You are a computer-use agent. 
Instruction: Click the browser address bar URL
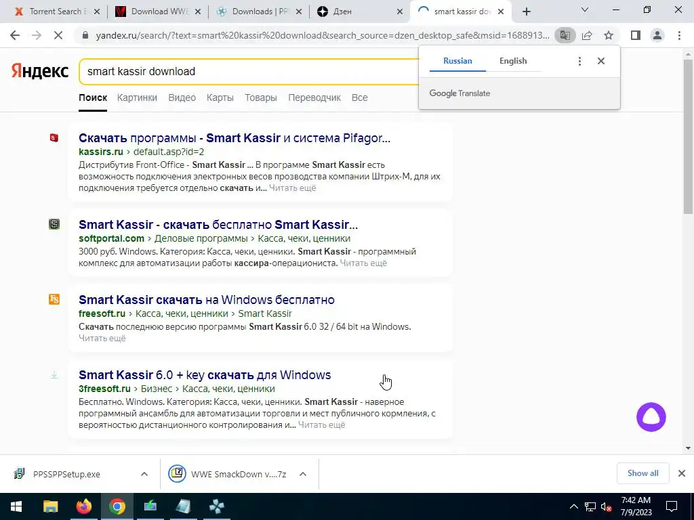coord(322,35)
